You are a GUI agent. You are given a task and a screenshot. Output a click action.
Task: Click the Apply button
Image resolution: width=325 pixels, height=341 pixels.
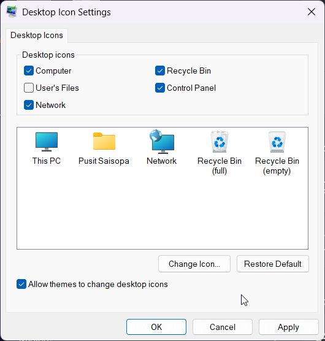pyautogui.click(x=288, y=327)
